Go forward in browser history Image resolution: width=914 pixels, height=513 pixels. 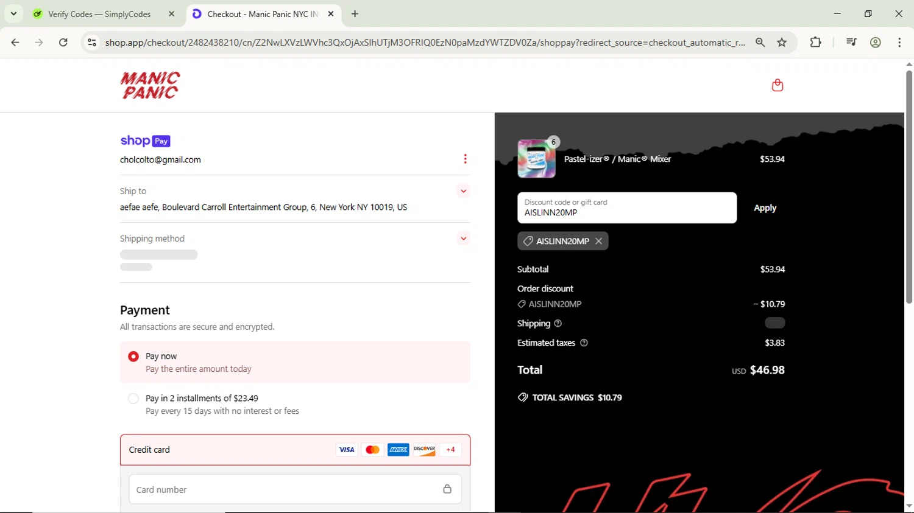pos(39,43)
